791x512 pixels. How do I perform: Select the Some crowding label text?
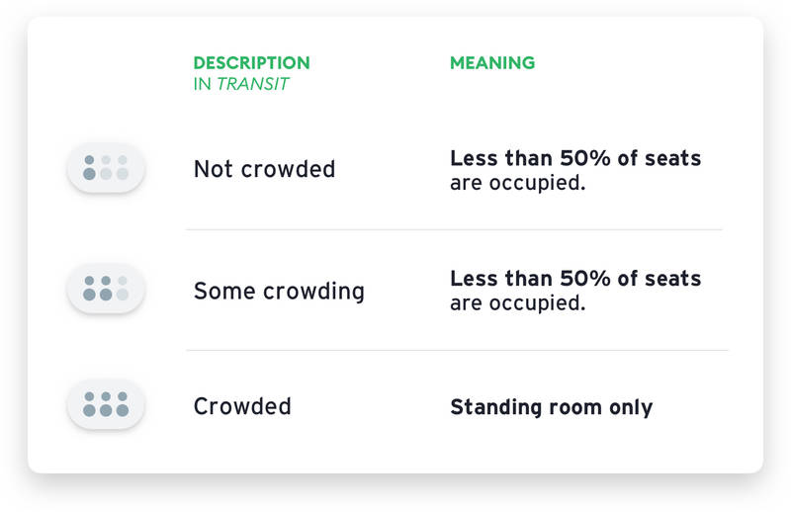tap(279, 291)
